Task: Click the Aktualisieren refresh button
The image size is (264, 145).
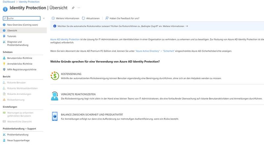Action: tap(91, 18)
